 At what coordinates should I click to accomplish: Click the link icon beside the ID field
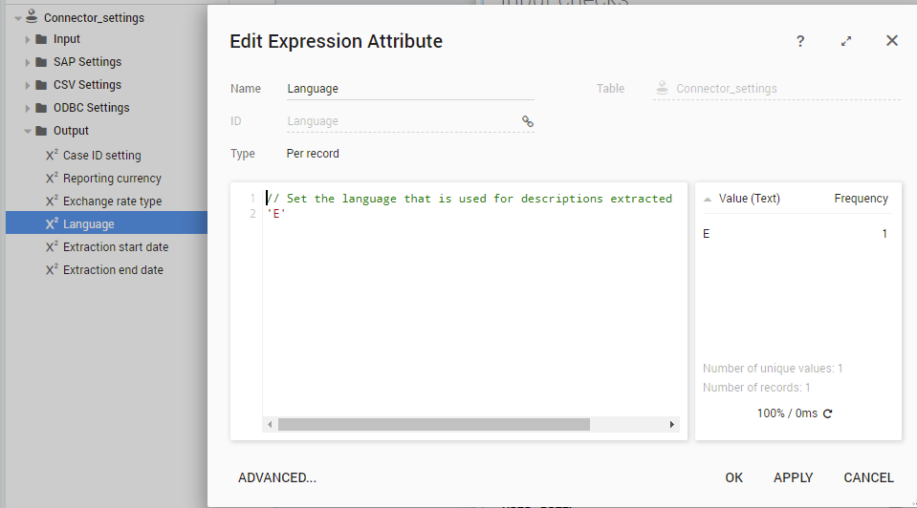[x=527, y=121]
